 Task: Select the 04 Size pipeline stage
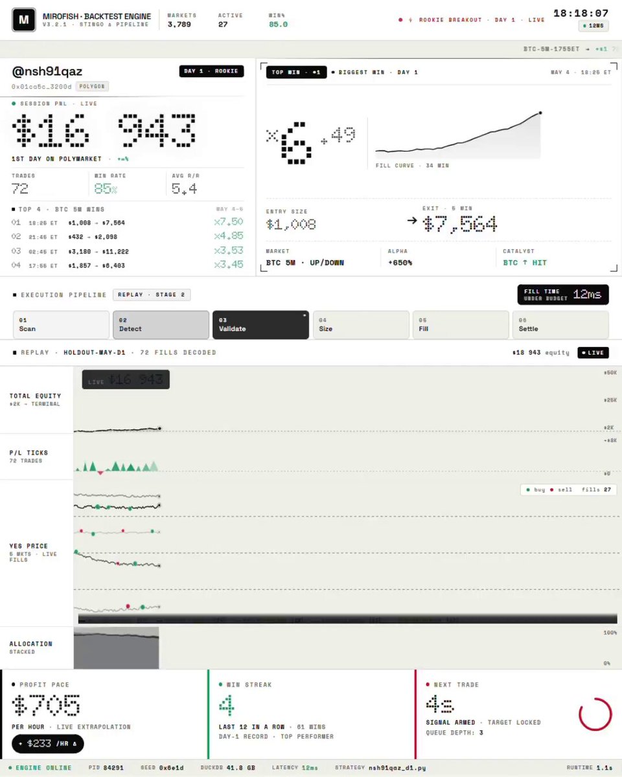coord(360,324)
